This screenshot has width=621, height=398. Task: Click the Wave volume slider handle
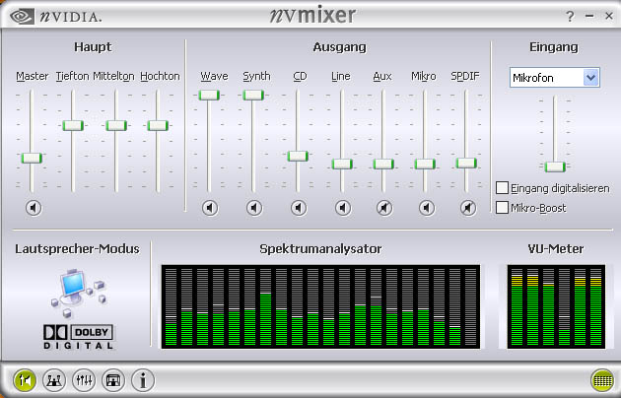(209, 95)
